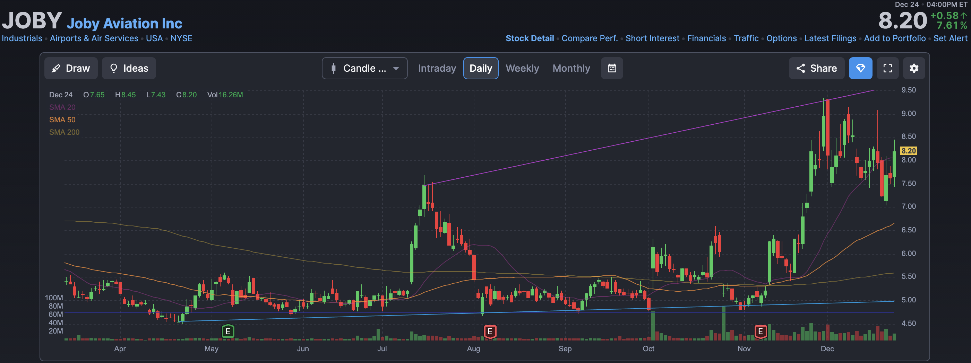The image size is (971, 363).
Task: Open the Stock Detail page
Action: 530,38
